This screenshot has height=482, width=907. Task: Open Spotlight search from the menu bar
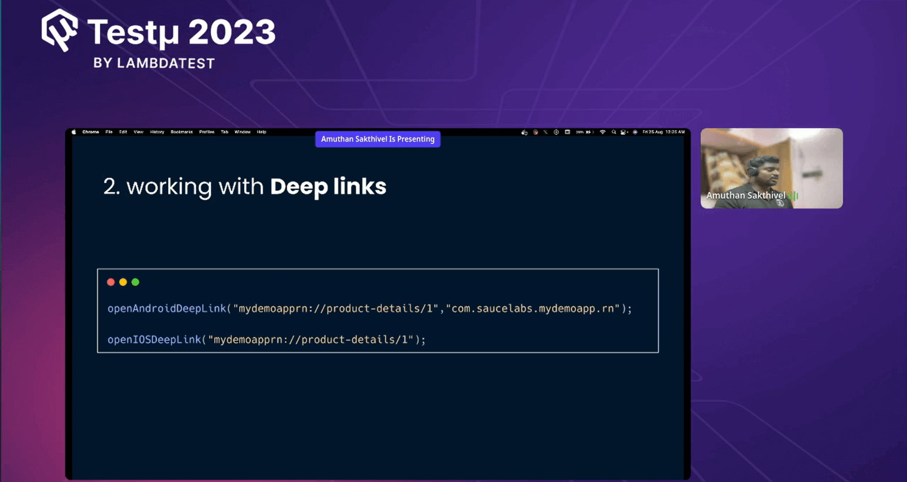pyautogui.click(x=613, y=132)
